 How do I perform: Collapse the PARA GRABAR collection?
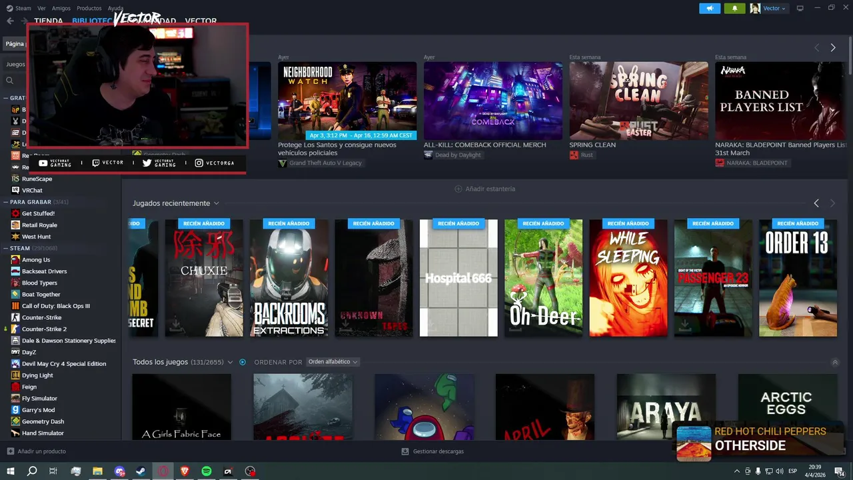point(6,201)
